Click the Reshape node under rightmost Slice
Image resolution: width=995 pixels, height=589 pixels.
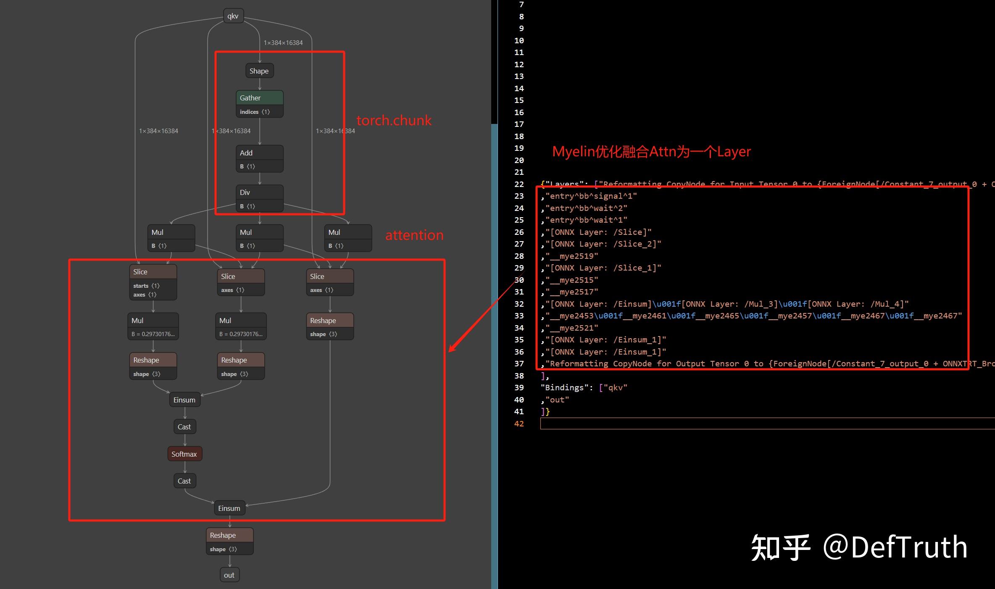pyautogui.click(x=329, y=321)
